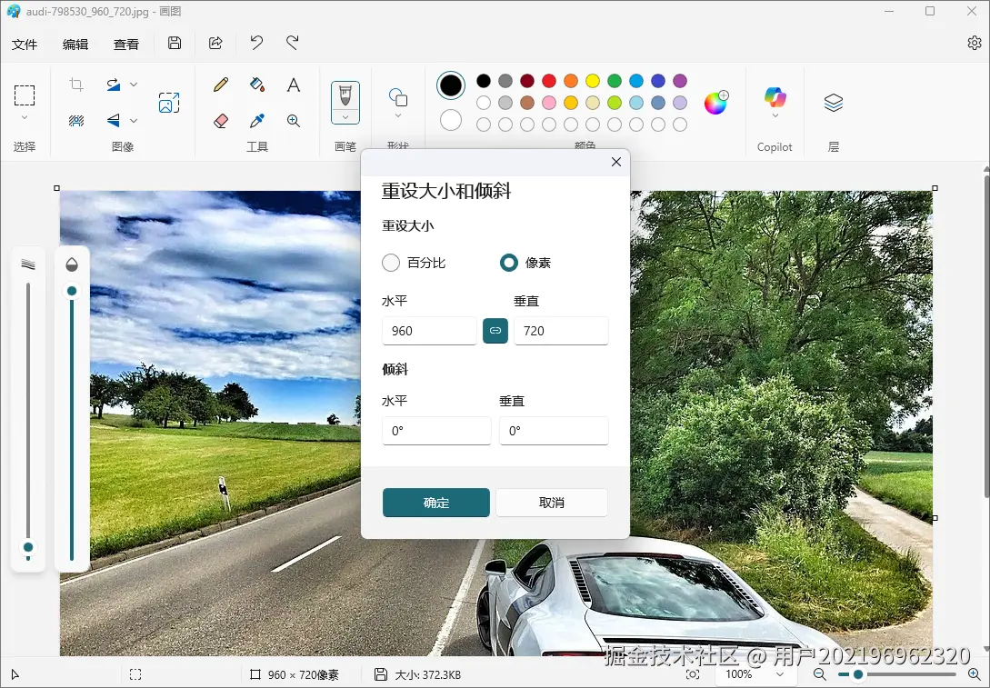This screenshot has width=990, height=688.
Task: Open the 查看 menu
Action: 126,45
